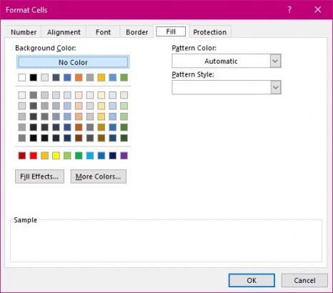The height and width of the screenshot is (293, 333).
Task: Pick the orange theme color swatch
Action: pyautogui.click(x=79, y=77)
